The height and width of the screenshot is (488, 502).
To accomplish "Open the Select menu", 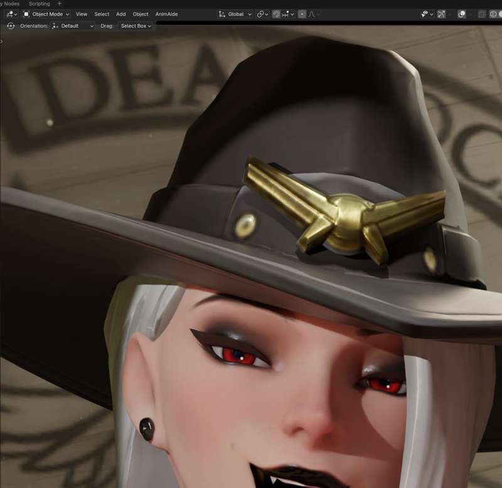I will [102, 14].
